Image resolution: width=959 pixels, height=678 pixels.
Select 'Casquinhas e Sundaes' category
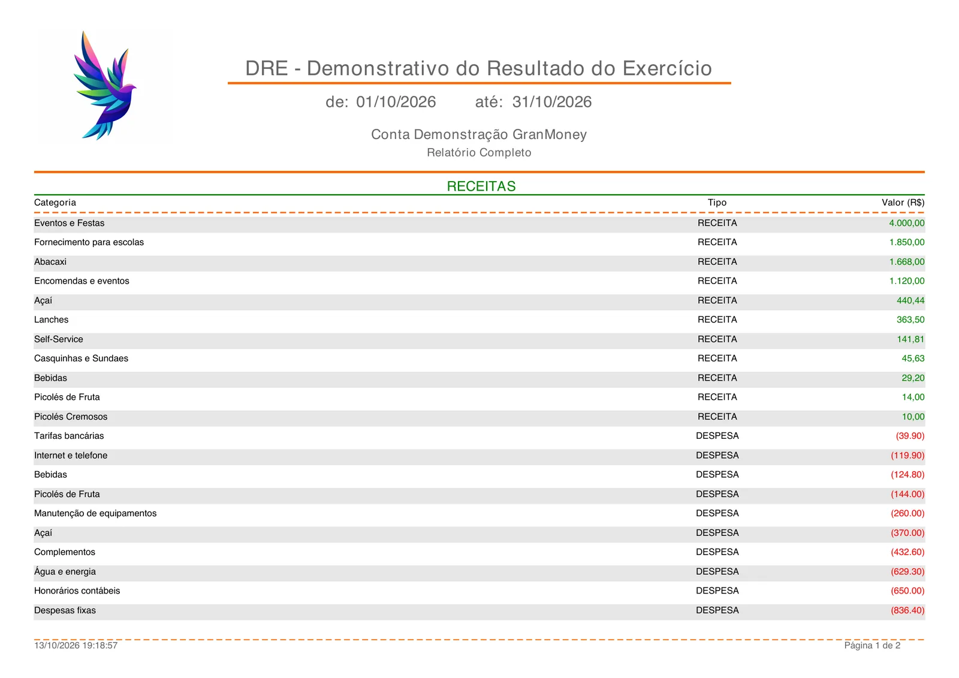[x=81, y=358]
